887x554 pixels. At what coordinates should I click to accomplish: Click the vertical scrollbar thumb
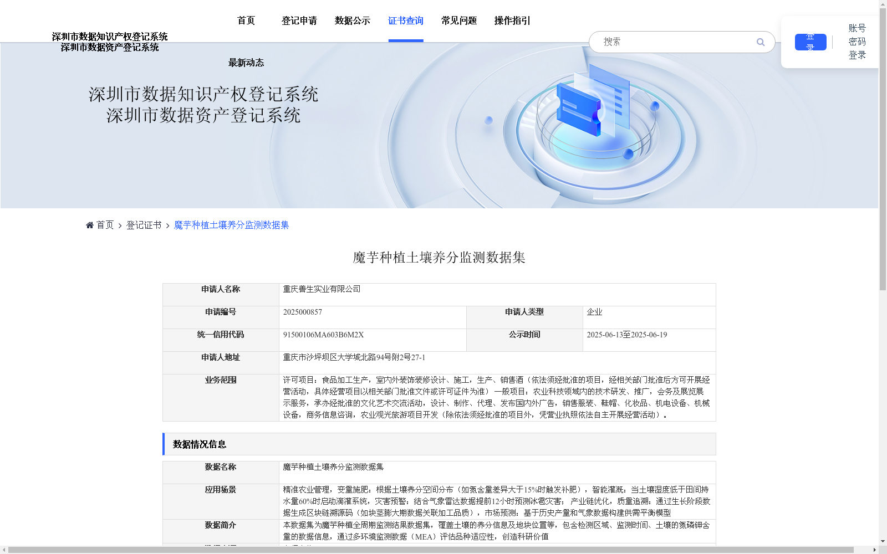(883, 148)
